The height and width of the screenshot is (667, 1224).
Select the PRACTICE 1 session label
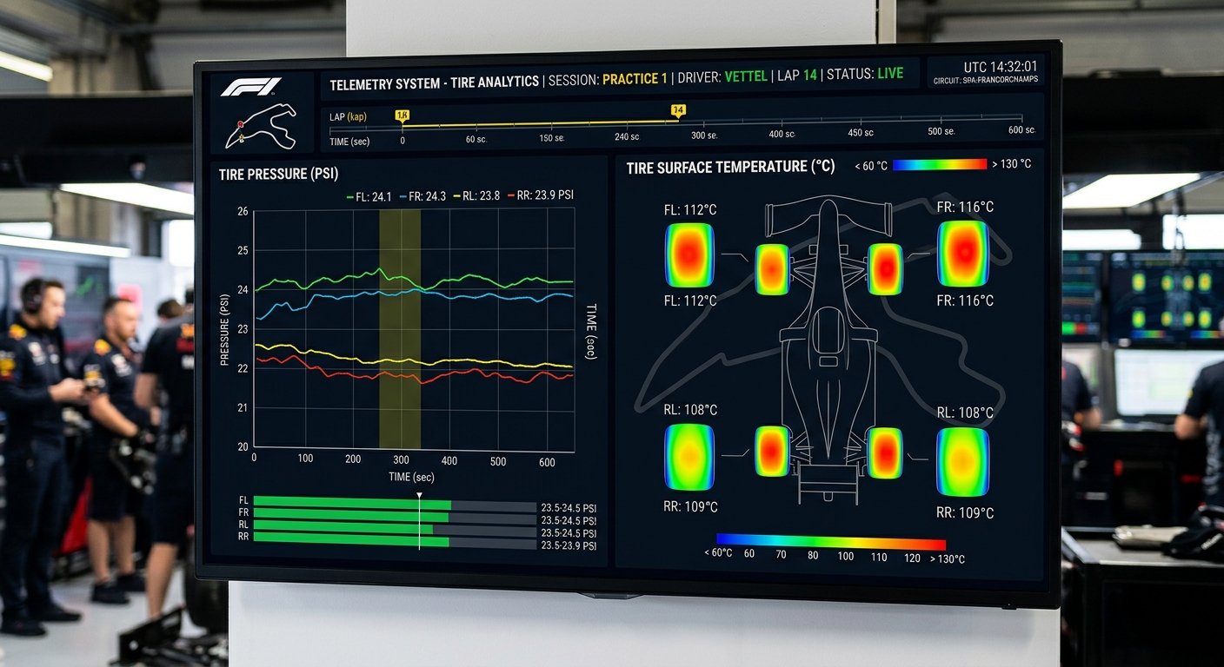(x=635, y=78)
